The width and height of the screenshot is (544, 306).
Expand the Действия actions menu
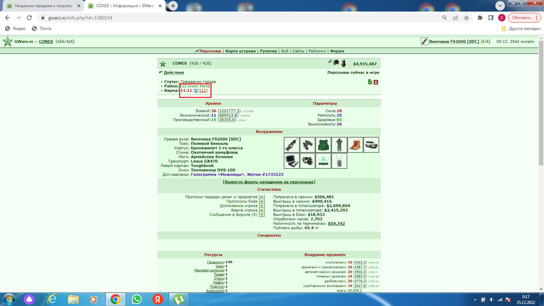pos(174,73)
